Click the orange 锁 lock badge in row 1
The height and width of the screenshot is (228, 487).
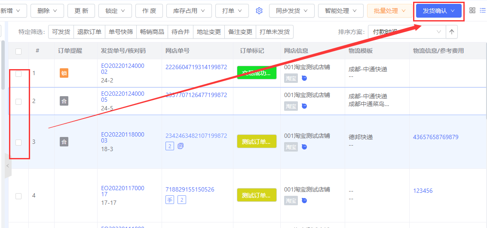point(64,73)
